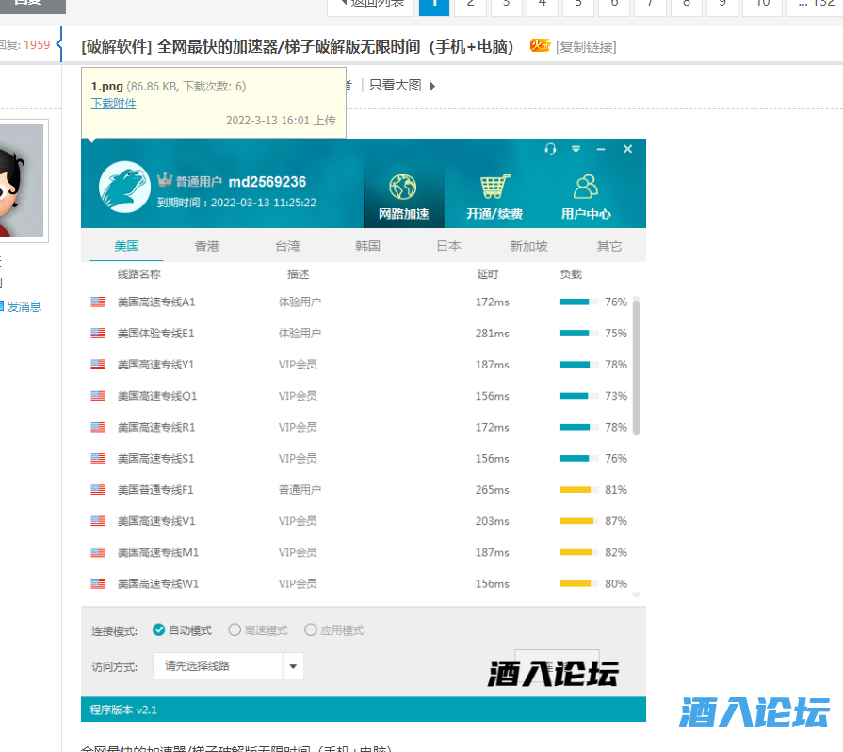Open 开通/续费 shopping cart icon
This screenshot has height=752, width=843.
[494, 186]
